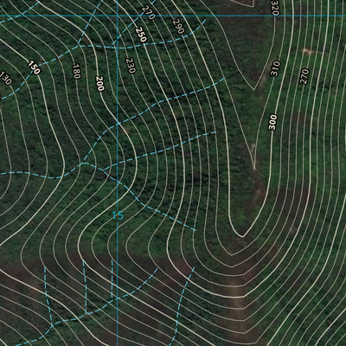Click the 200 contour elevation label
The image size is (346, 346).
[x=100, y=84]
